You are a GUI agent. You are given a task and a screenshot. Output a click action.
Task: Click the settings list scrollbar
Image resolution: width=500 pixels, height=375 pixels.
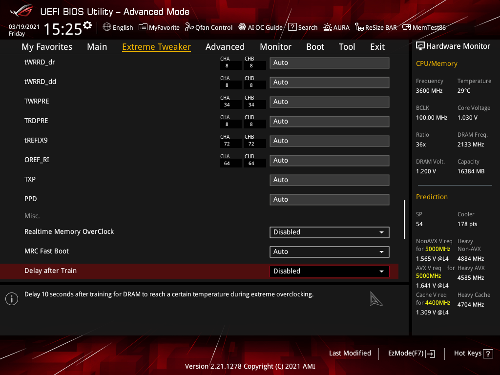click(x=404, y=219)
